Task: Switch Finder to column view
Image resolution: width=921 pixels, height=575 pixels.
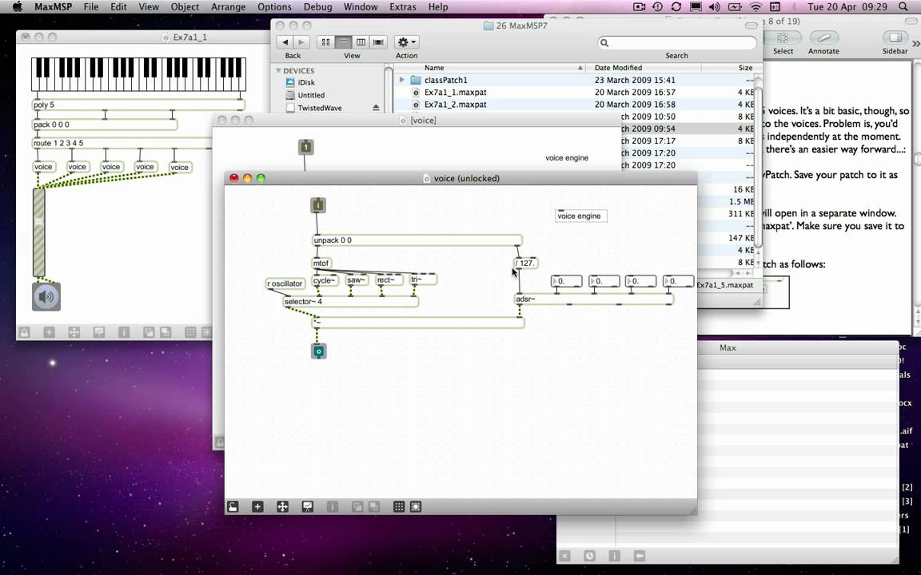Action: point(361,42)
